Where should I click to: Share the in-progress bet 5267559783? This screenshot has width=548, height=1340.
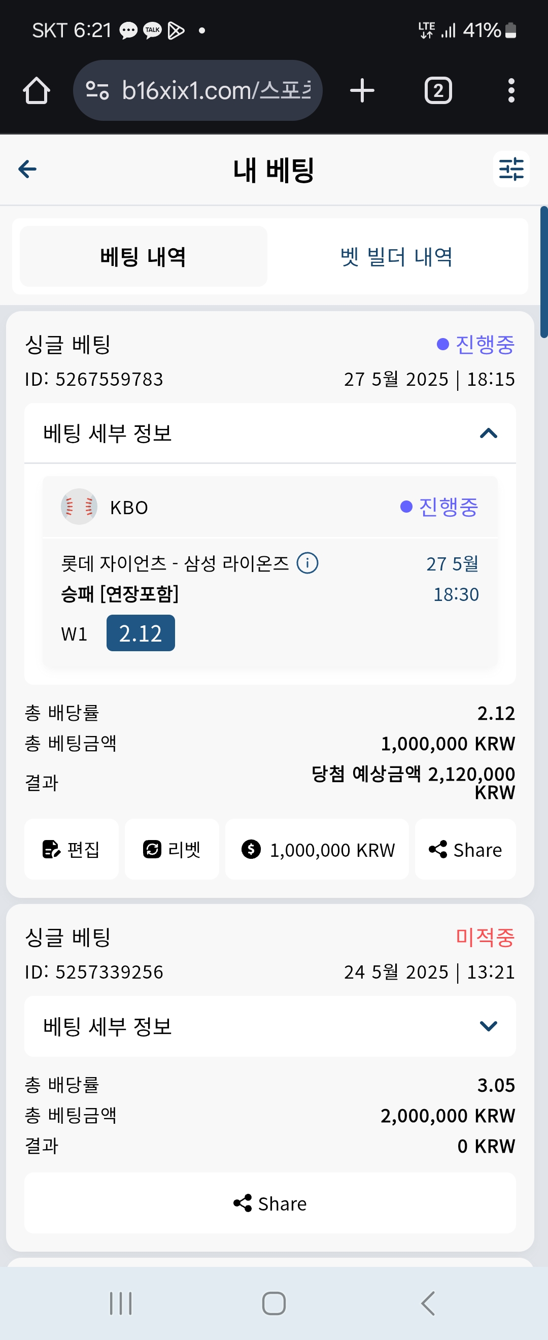465,850
